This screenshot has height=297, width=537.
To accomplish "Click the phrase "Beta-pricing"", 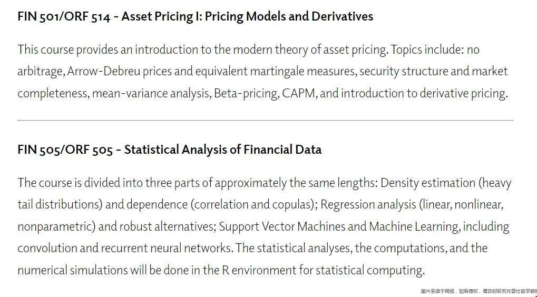I will pos(246,93).
